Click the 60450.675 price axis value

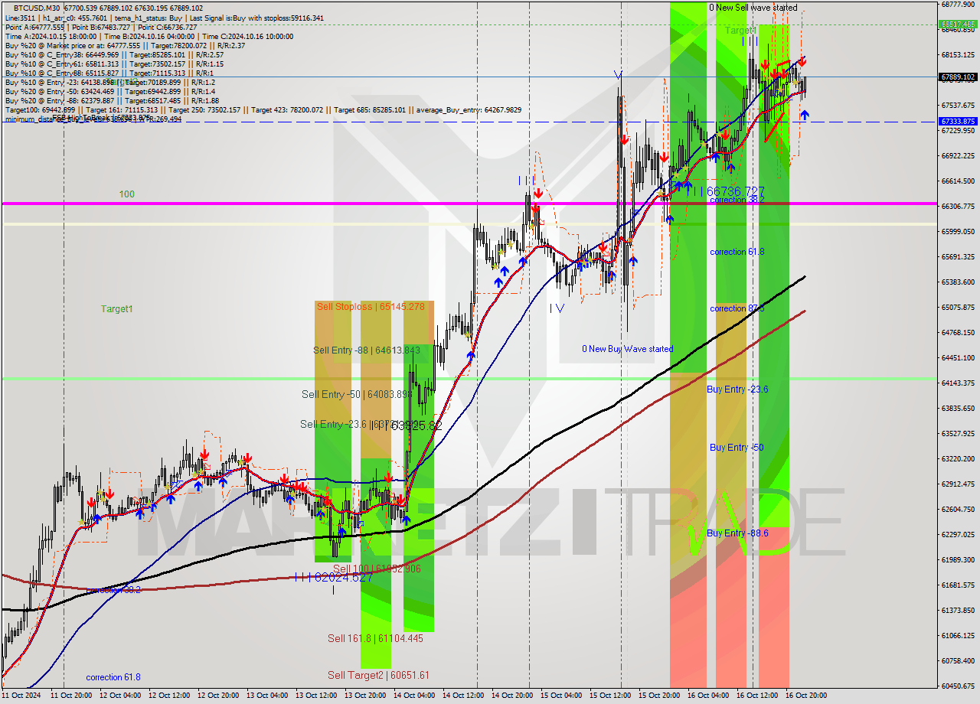[958, 686]
